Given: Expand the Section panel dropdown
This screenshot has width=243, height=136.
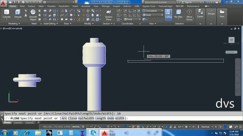Looking at the screenshot, I should 107,23.
